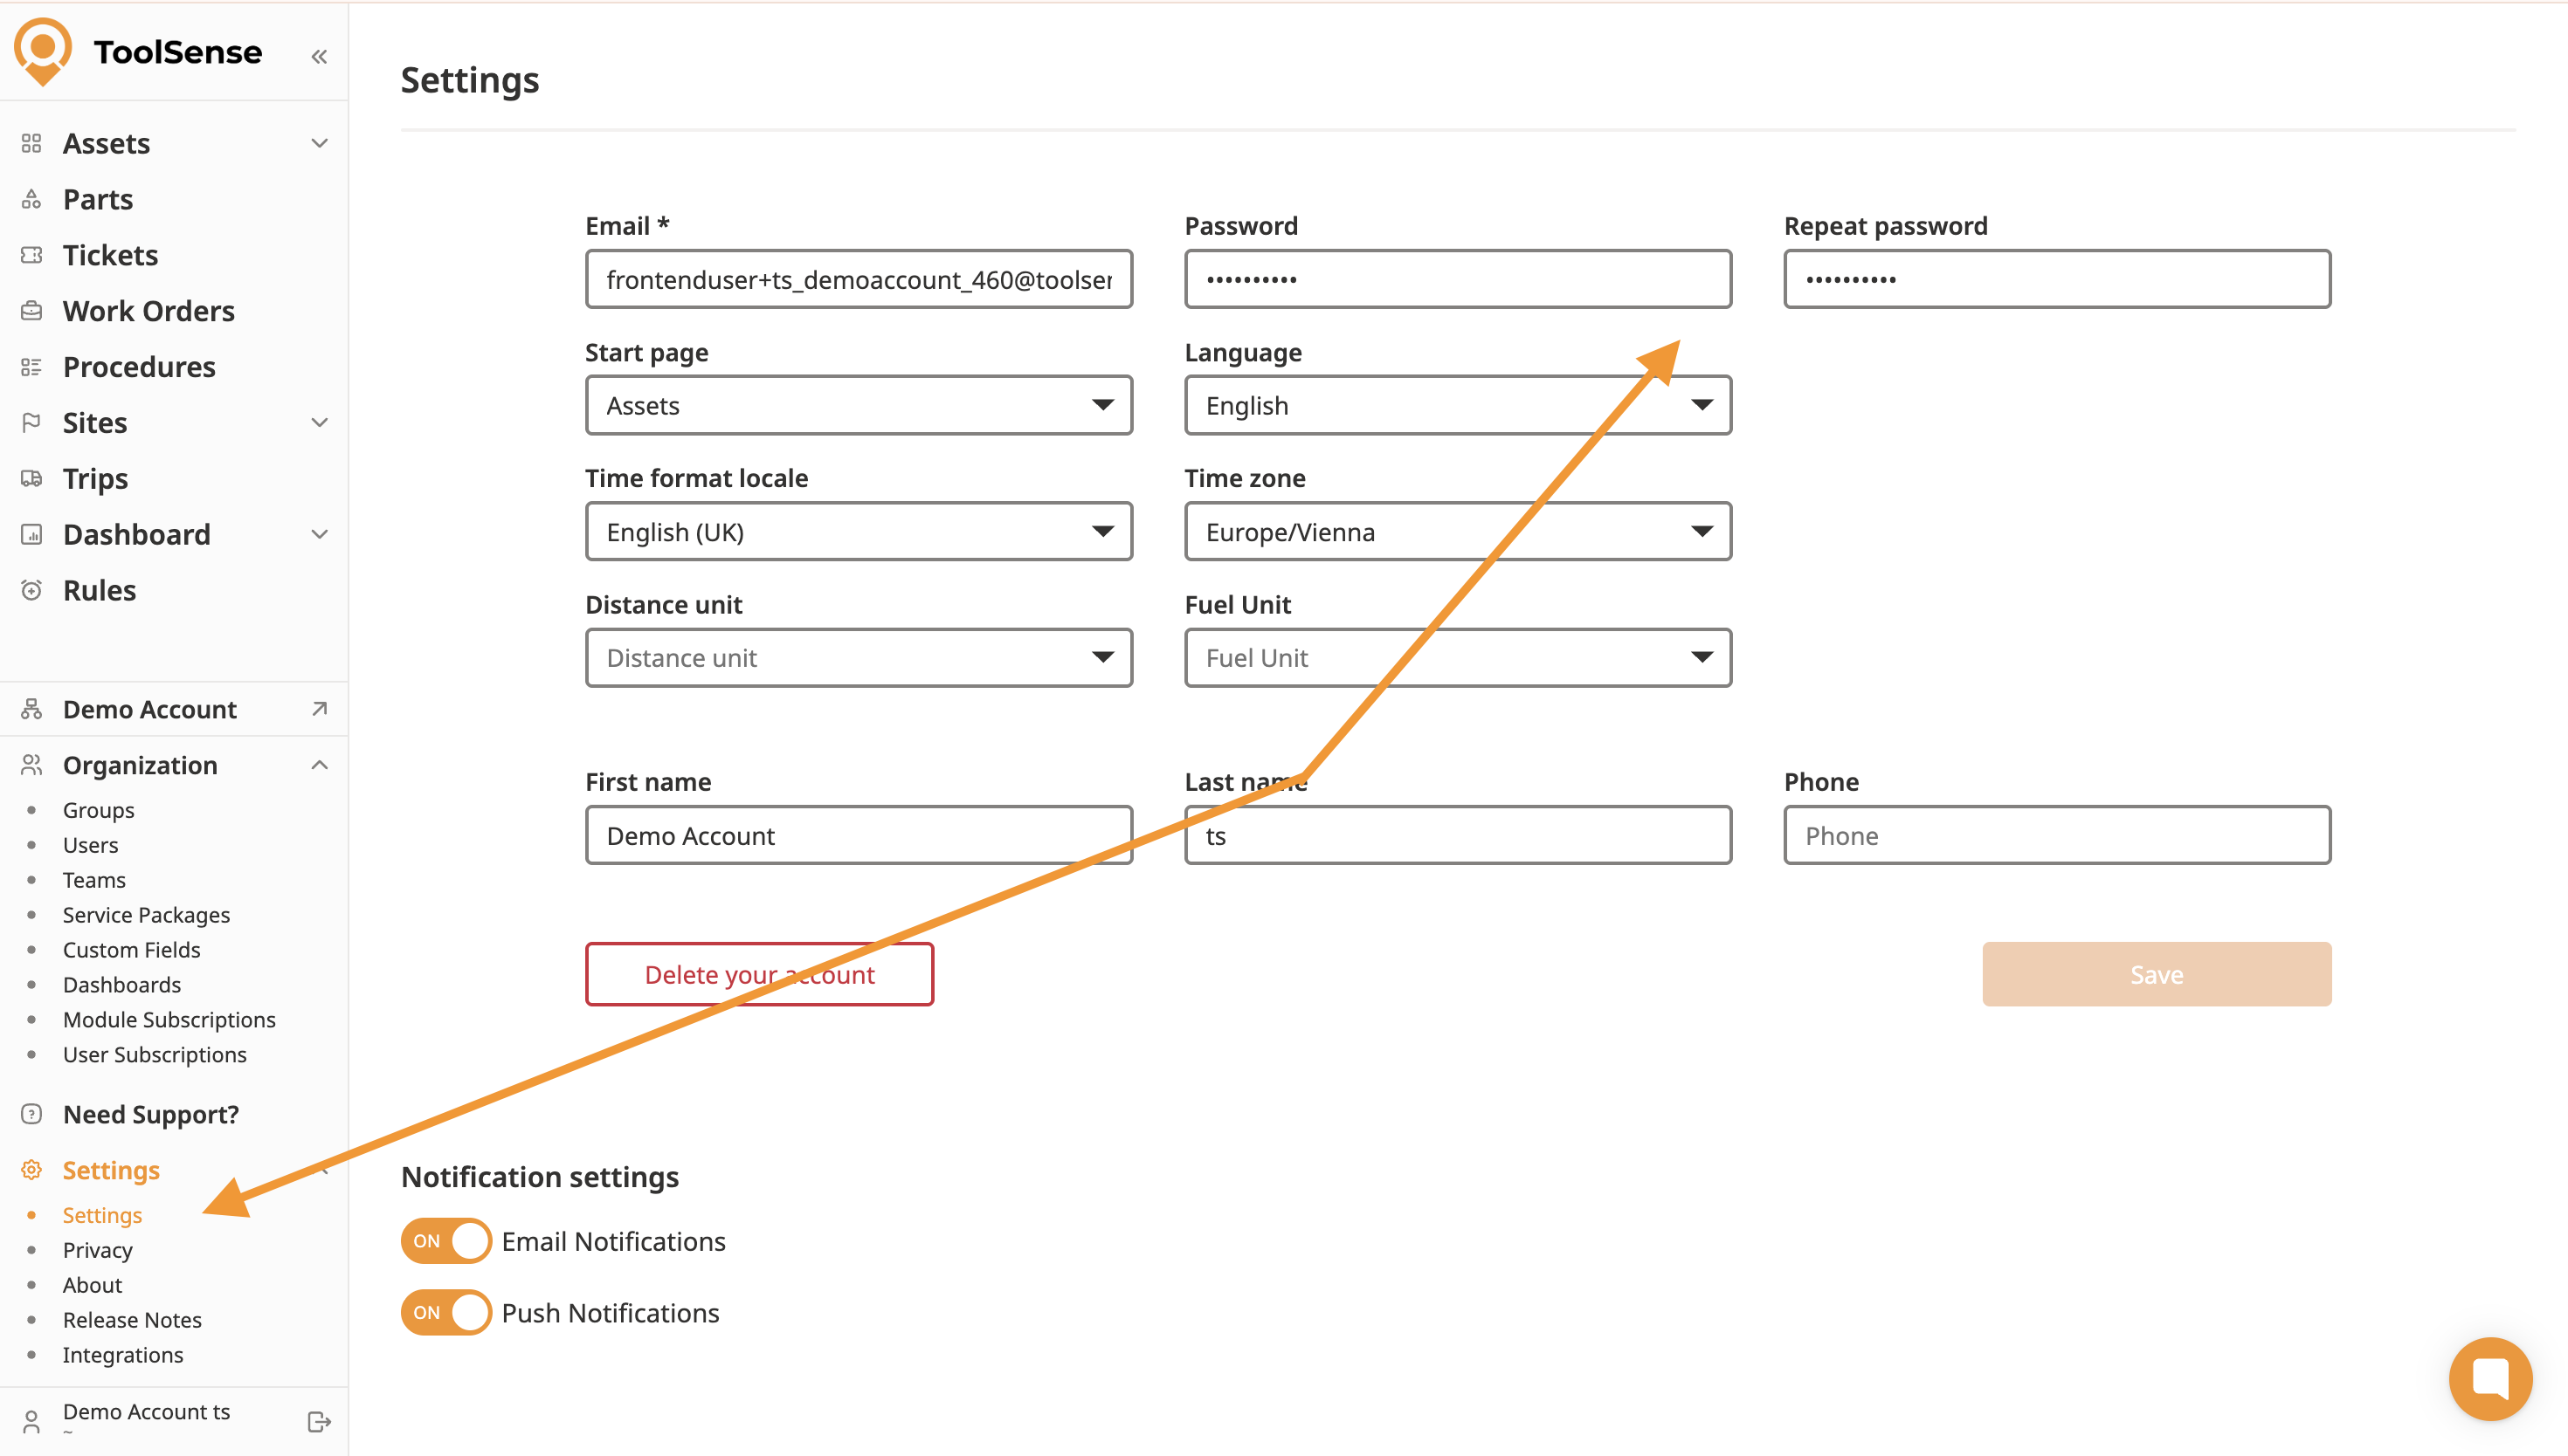Click the Rules alarm icon

click(32, 590)
